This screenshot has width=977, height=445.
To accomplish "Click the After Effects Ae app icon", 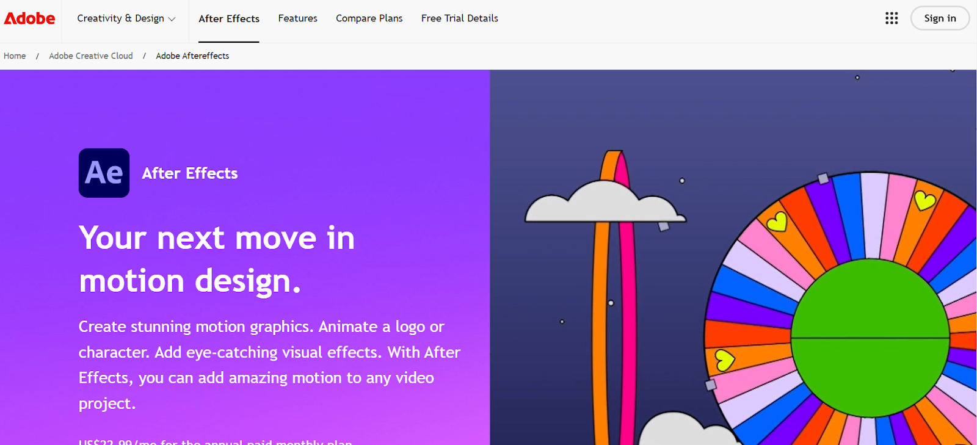I will point(104,173).
